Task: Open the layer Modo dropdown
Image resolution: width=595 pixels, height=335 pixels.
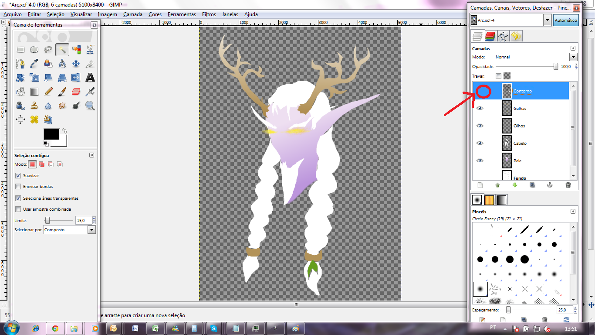Action: (573, 57)
